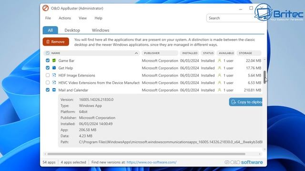This screenshot has width=305, height=171.
Task: Switch to the Desktop tab
Action: click(x=72, y=30)
